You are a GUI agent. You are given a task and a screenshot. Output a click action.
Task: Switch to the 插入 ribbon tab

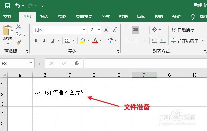(x=45, y=17)
